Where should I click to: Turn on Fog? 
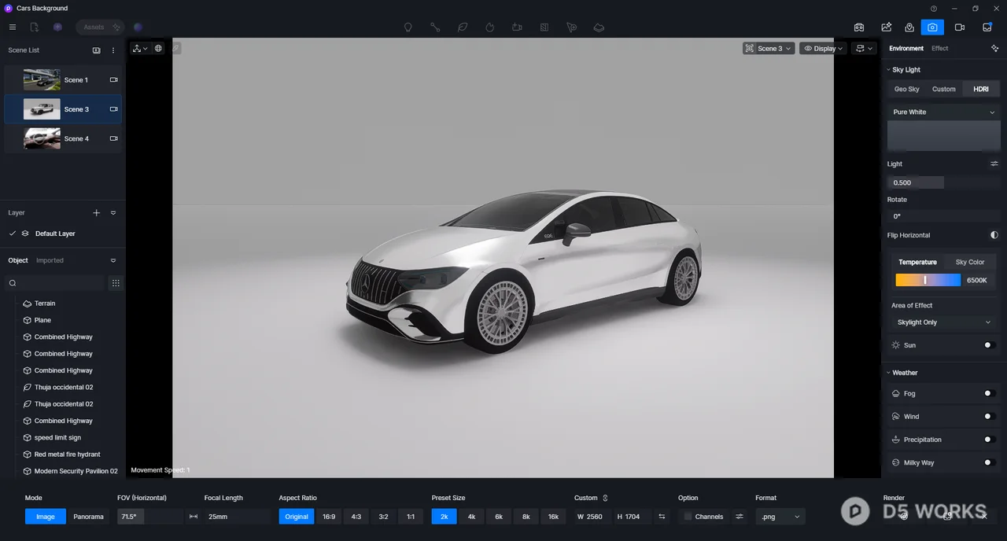(x=990, y=393)
